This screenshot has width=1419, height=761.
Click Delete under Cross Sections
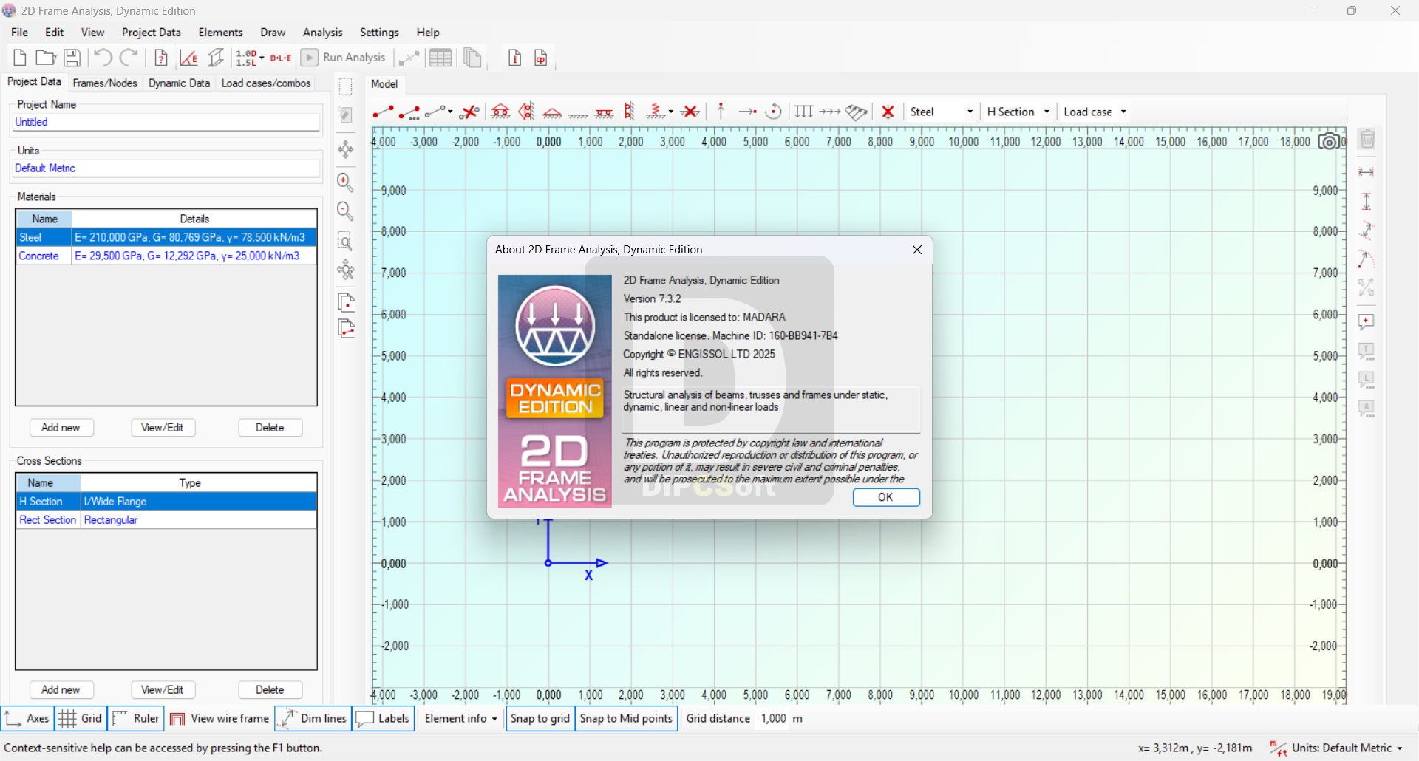tap(270, 690)
